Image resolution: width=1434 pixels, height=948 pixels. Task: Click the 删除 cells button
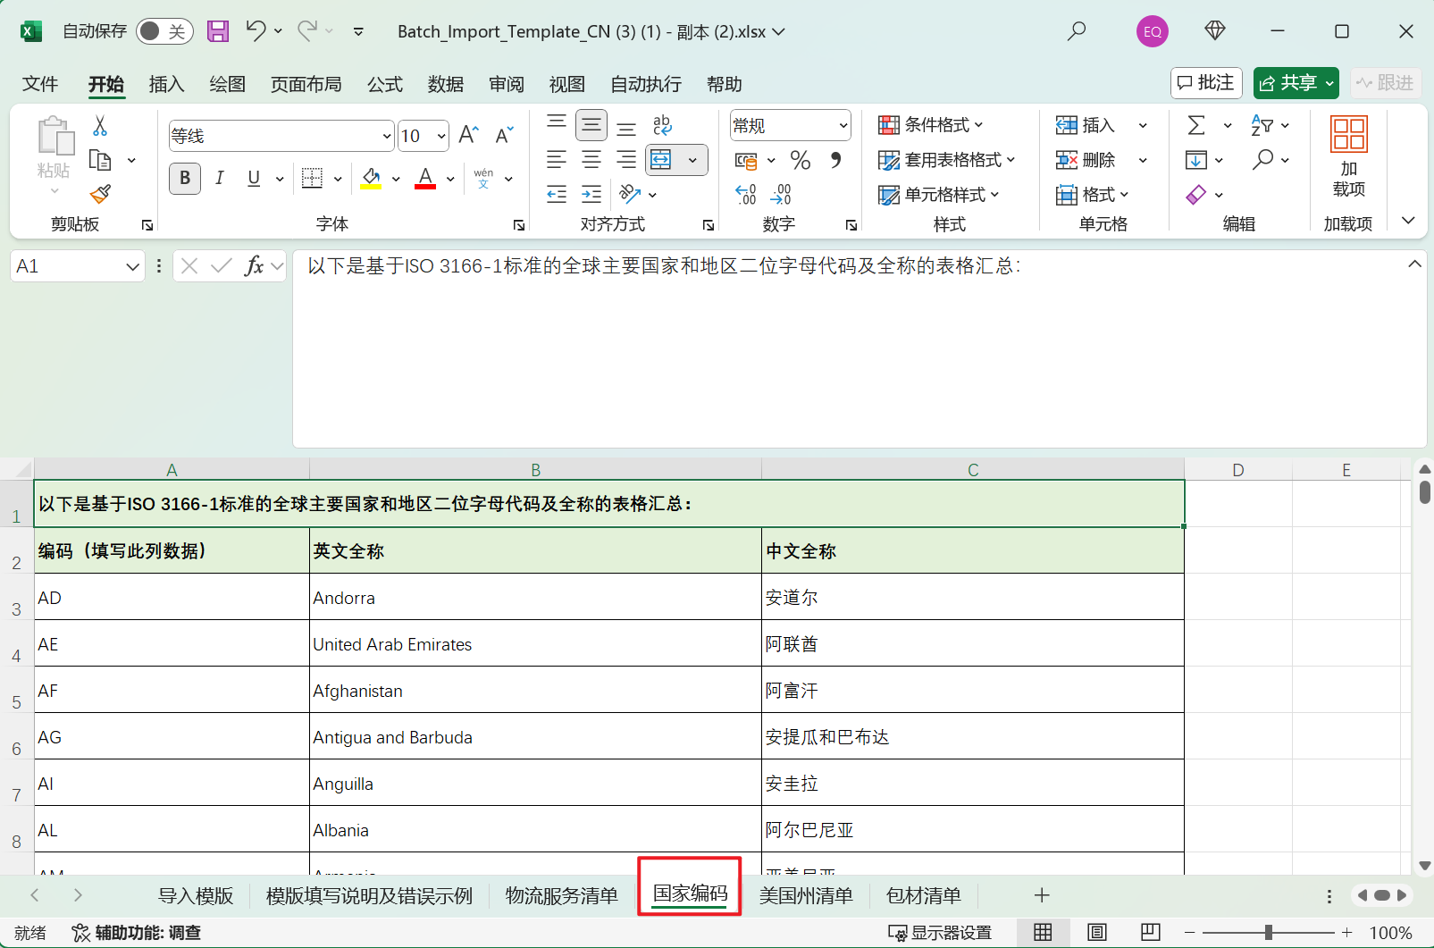click(x=1086, y=160)
